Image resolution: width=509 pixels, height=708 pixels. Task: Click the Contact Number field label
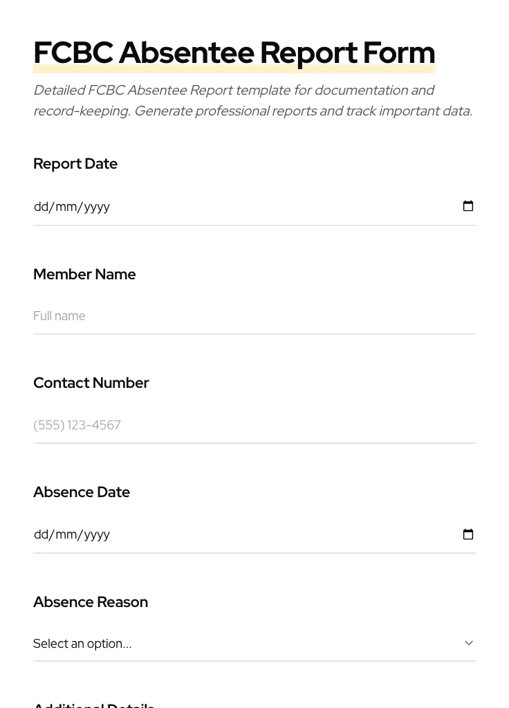click(91, 383)
